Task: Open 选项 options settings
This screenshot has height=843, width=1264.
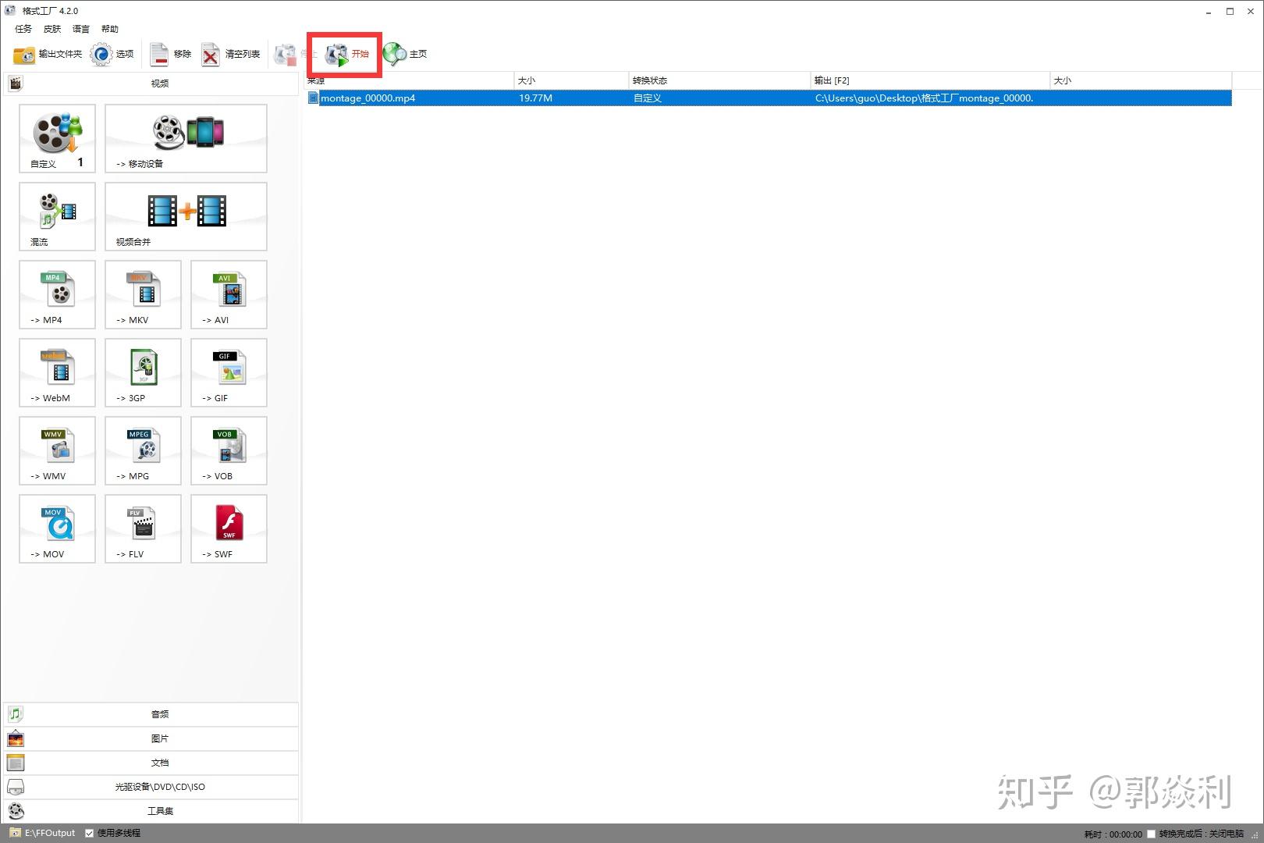Action: [112, 54]
